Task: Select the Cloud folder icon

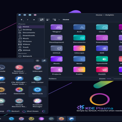Action: [102, 27]
